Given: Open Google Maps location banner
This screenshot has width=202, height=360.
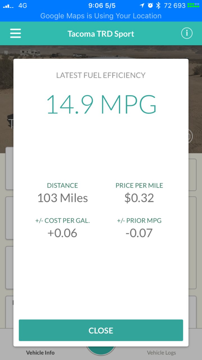Looking at the screenshot, I should 101,16.
